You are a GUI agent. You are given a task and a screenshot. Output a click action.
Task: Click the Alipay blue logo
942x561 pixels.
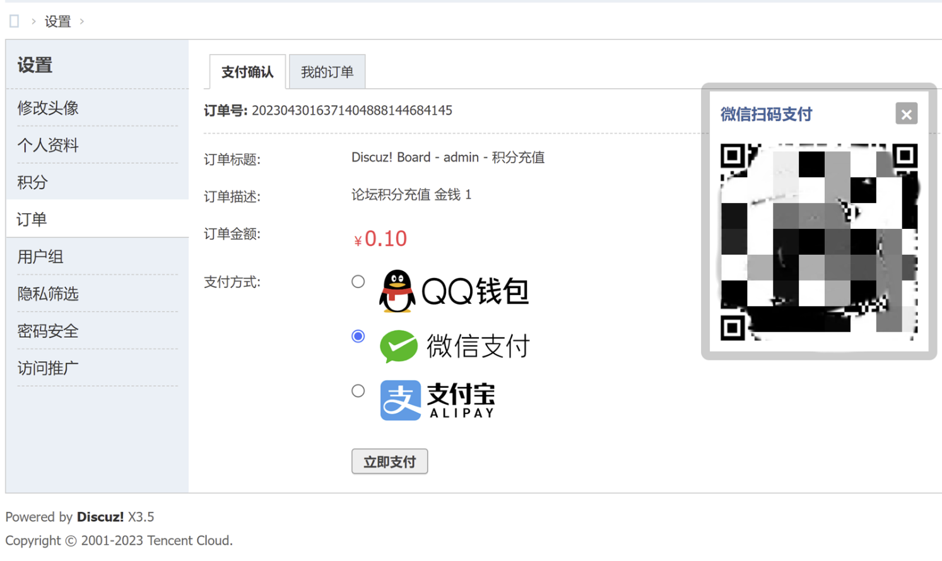[401, 400]
